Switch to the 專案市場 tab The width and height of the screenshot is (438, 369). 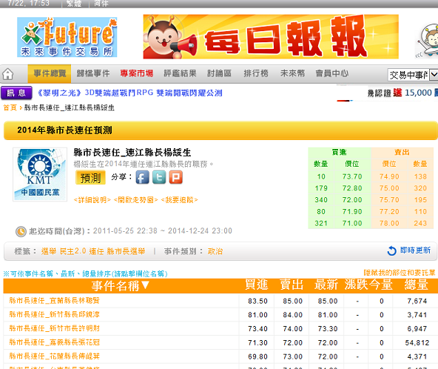(137, 73)
